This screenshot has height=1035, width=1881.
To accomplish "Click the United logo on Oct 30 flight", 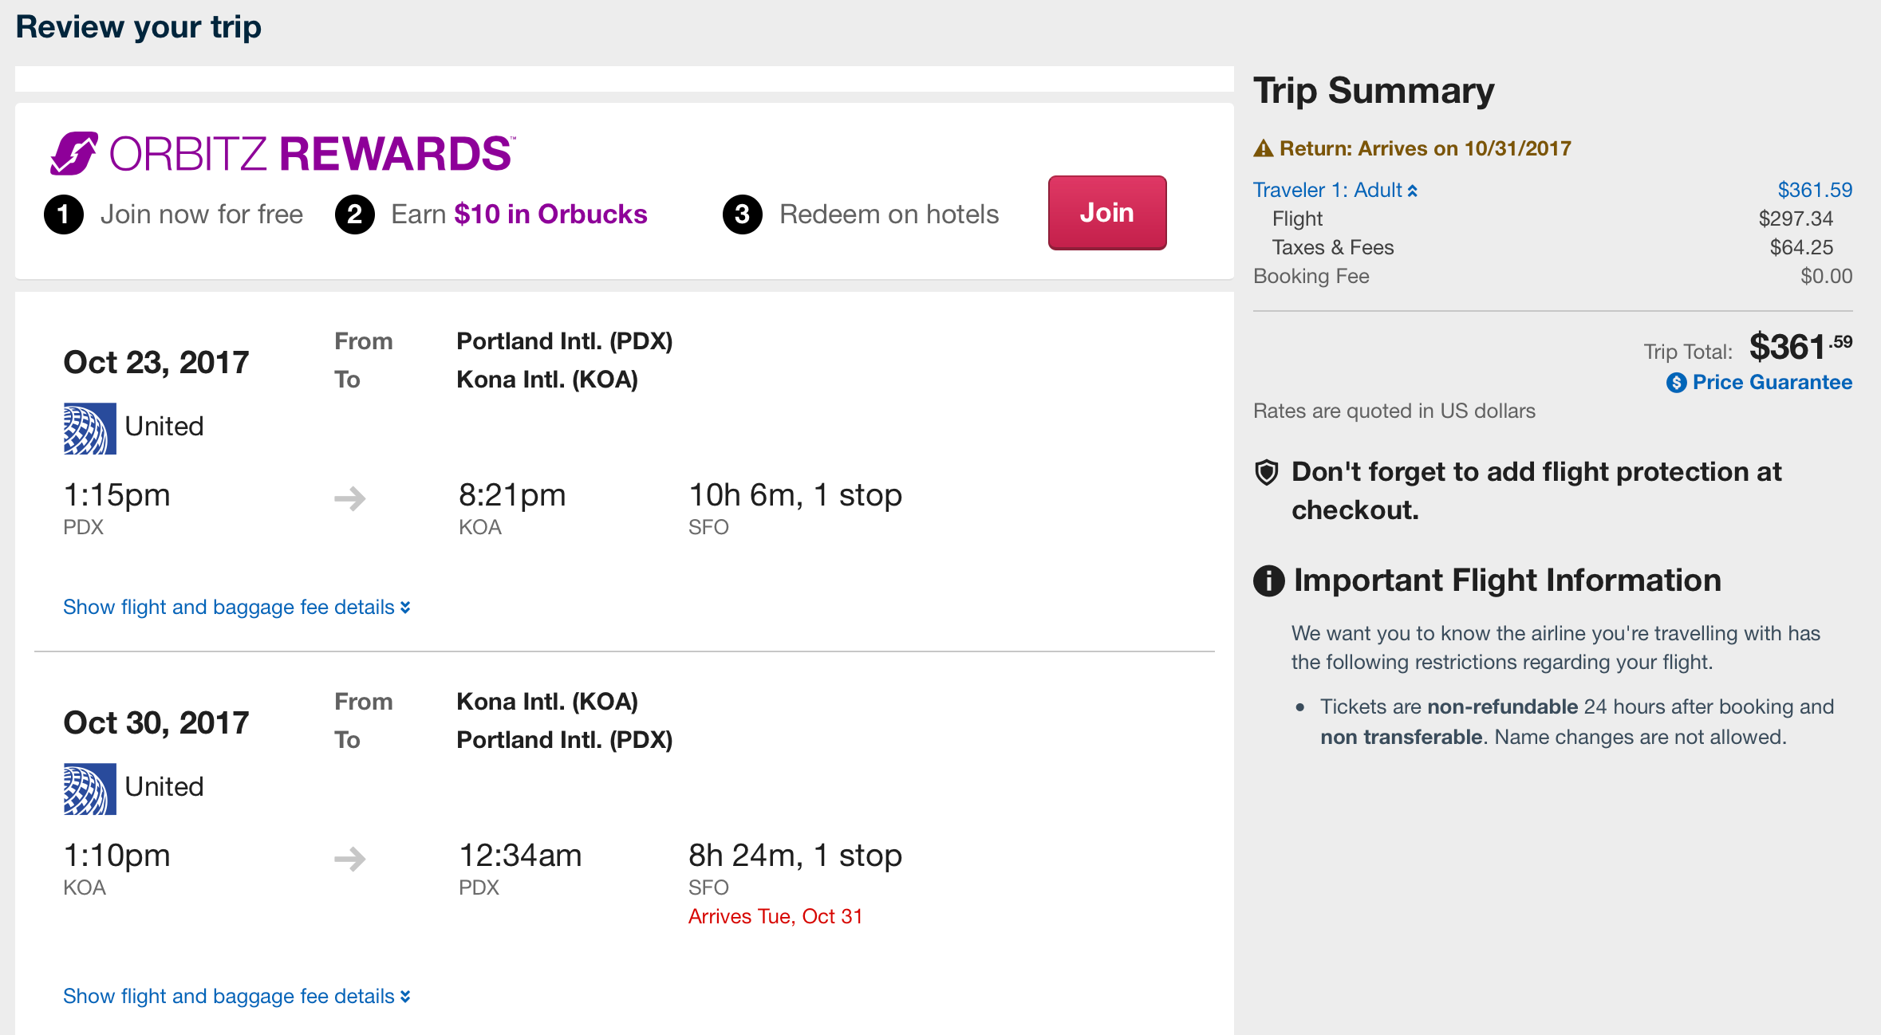I will pos(89,789).
